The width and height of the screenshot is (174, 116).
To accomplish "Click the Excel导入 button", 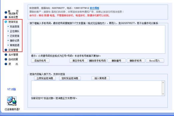I will 155,61.
